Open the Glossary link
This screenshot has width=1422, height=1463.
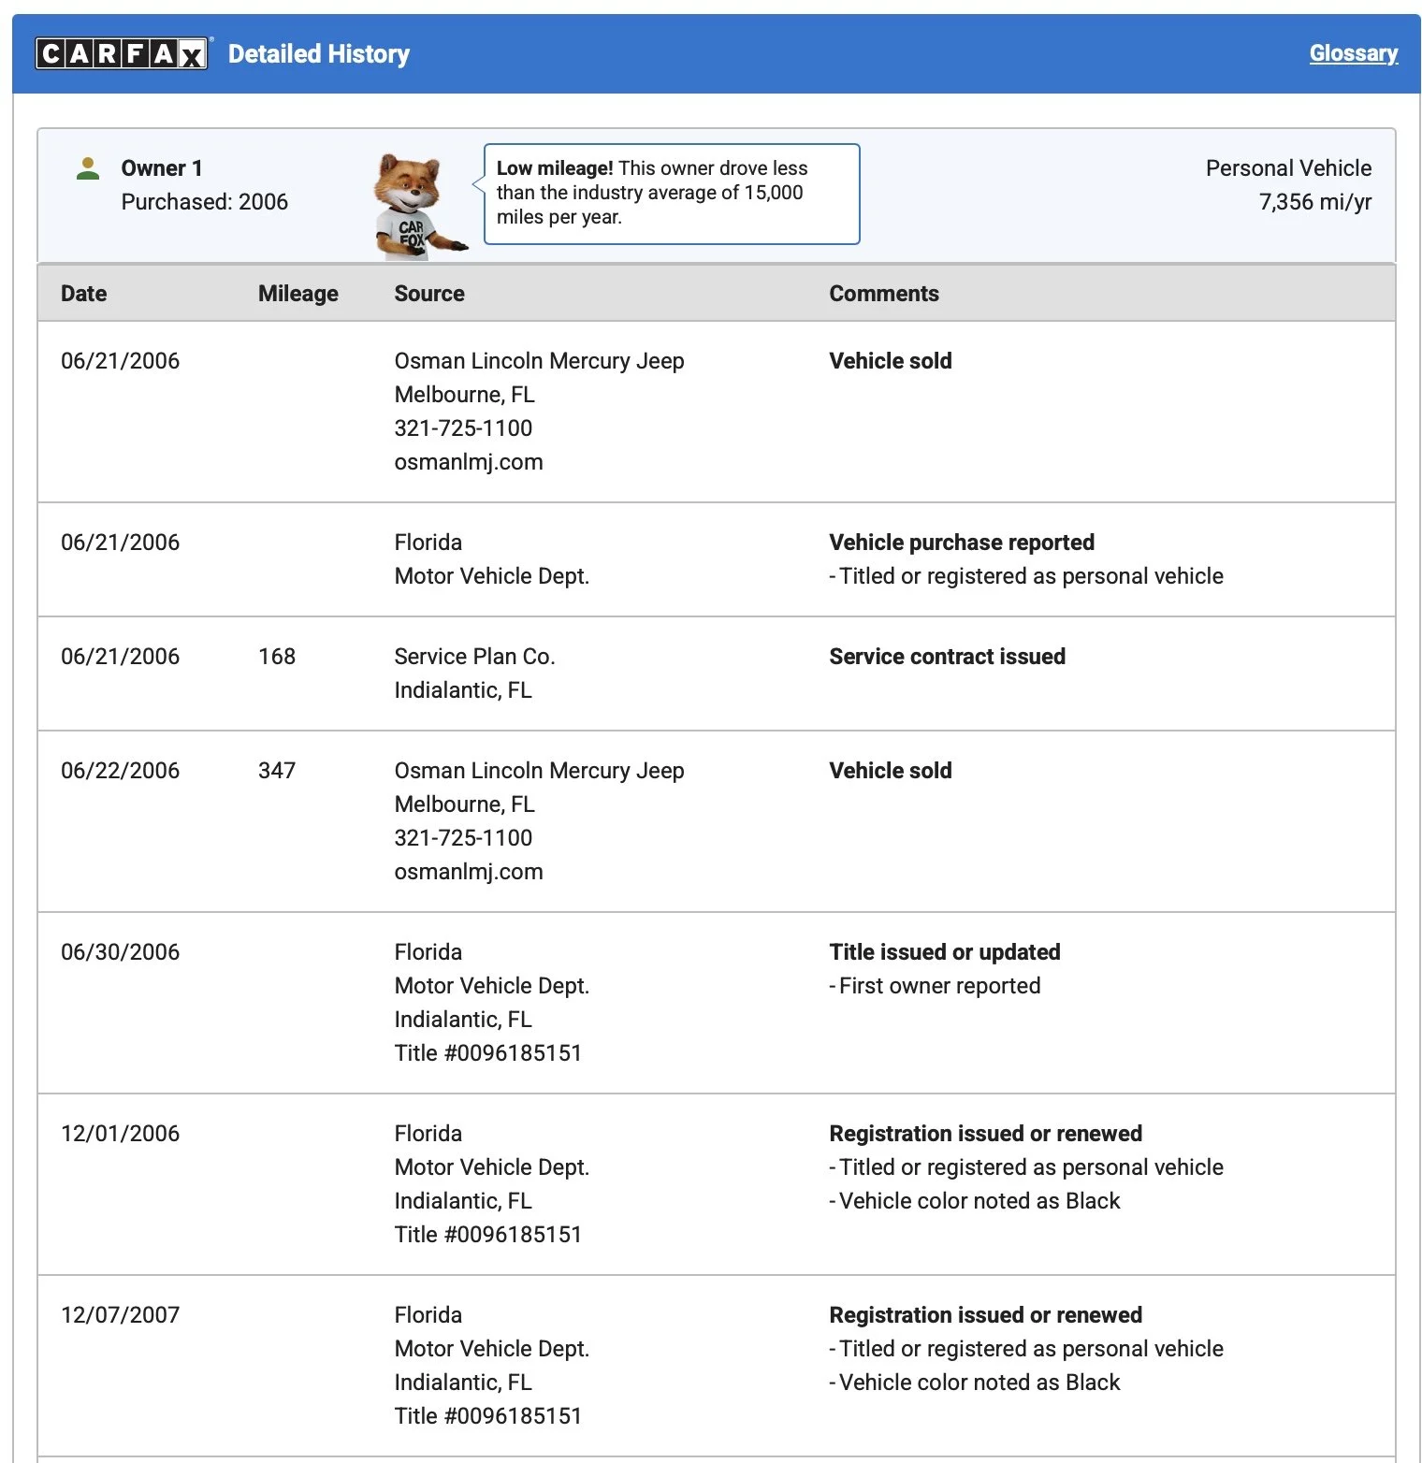[x=1353, y=53]
